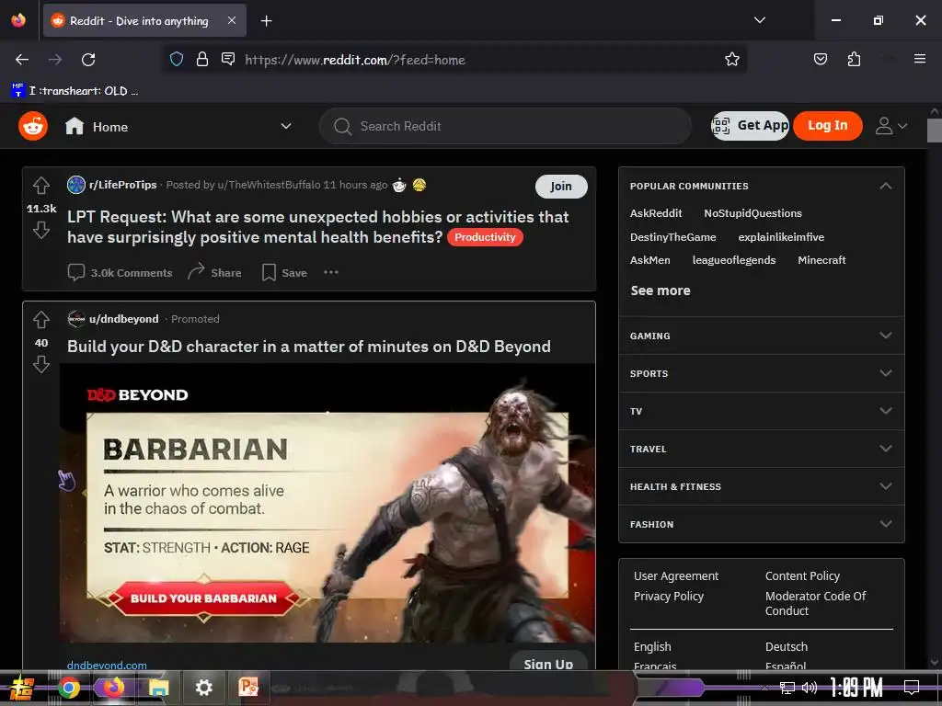Click the first award icon on the LPT post
942x706 pixels.
point(399,185)
